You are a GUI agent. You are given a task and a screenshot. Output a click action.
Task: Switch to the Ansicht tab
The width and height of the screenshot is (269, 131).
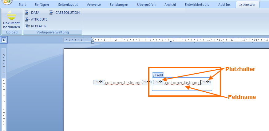click(170, 5)
